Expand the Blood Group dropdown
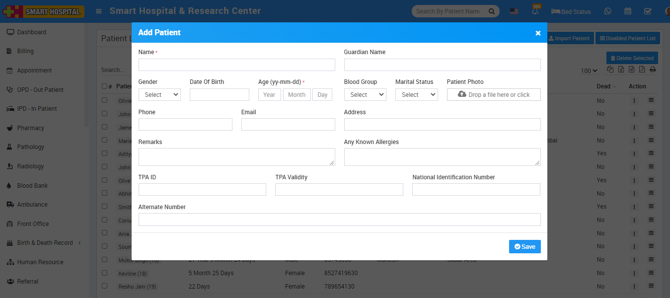This screenshot has height=298, width=670. point(365,95)
